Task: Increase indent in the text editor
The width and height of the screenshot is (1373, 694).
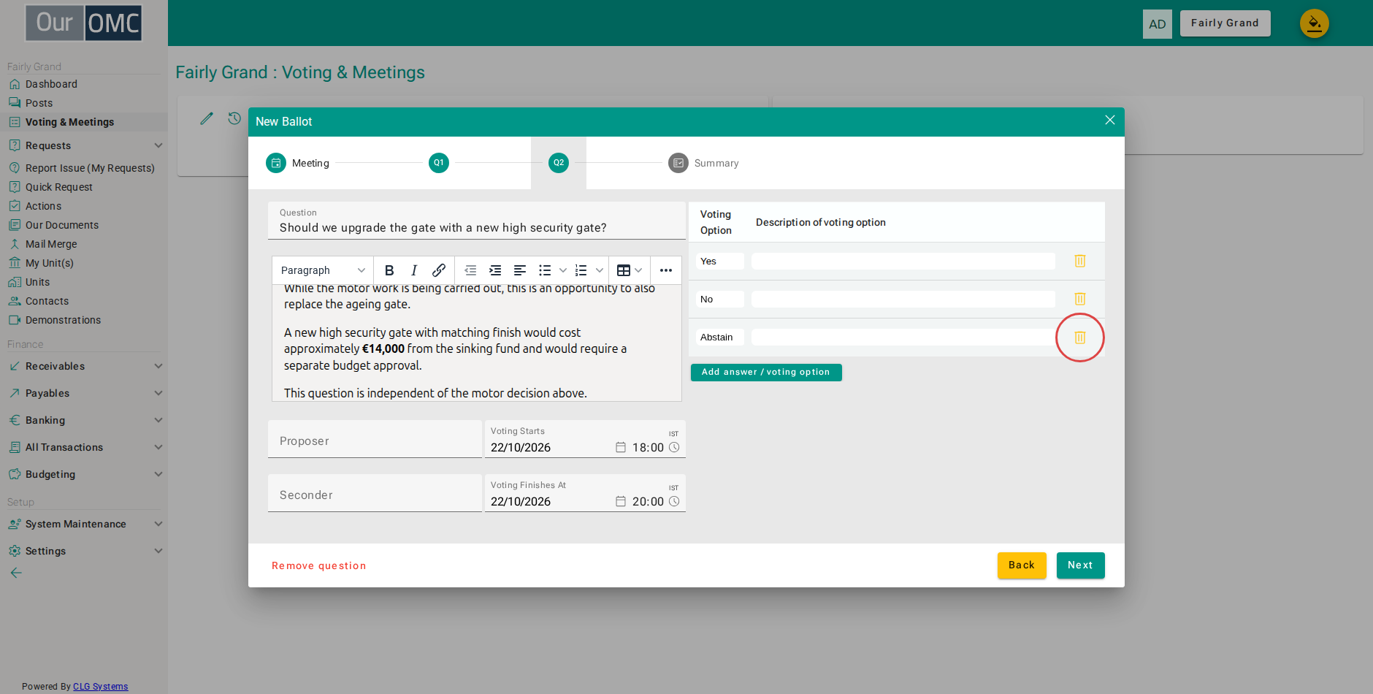Action: [495, 270]
